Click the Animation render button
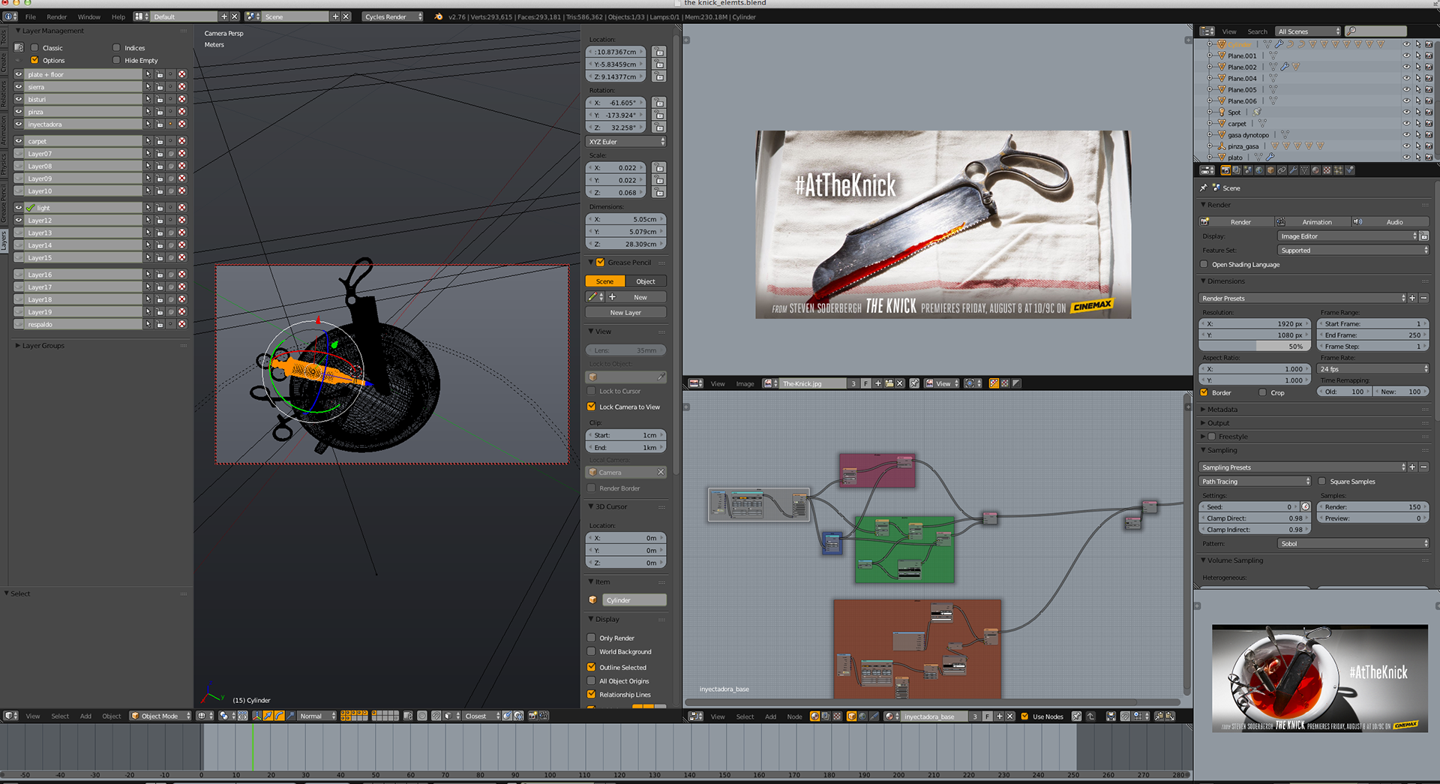Screen dimensions: 1440x784 (x=1312, y=221)
